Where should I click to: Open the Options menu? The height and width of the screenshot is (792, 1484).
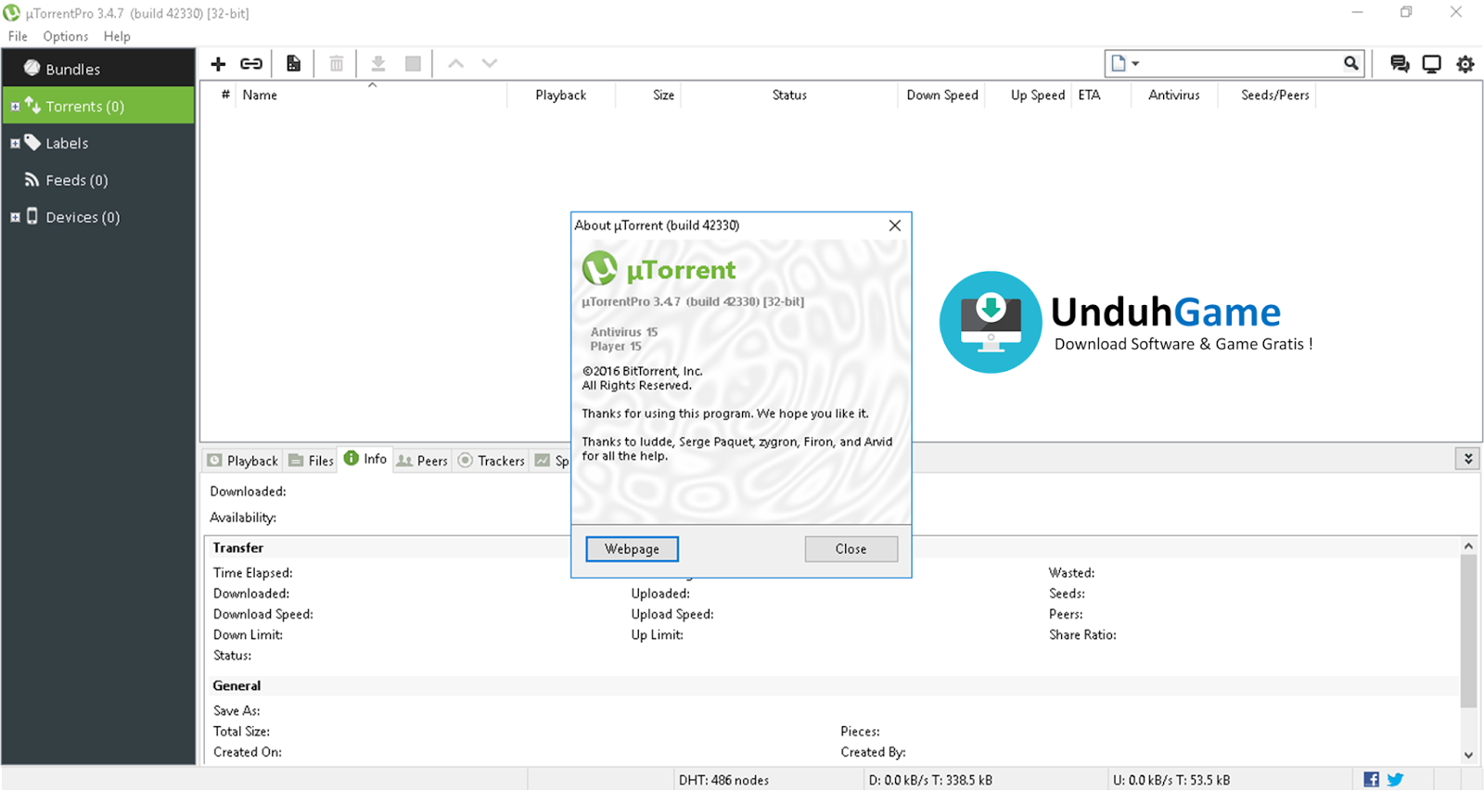coord(66,36)
